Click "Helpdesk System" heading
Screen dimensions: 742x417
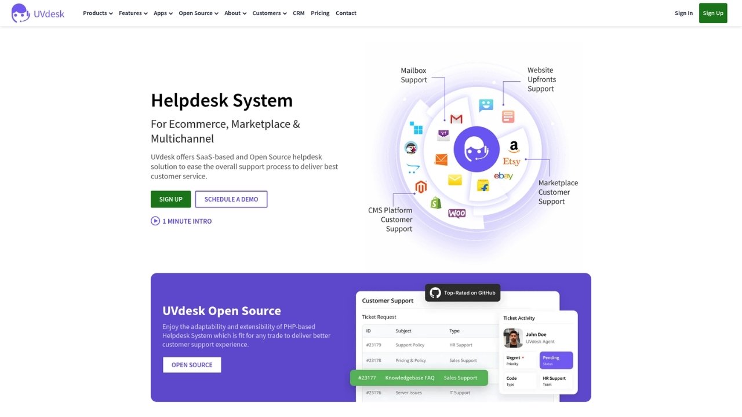point(221,100)
